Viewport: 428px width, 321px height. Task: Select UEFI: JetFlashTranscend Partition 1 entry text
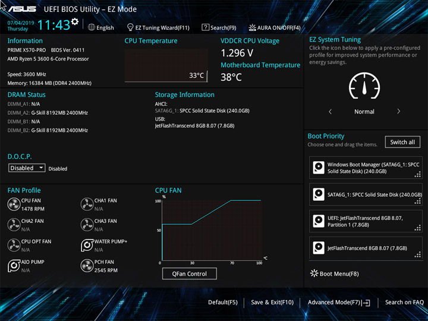coord(365,221)
